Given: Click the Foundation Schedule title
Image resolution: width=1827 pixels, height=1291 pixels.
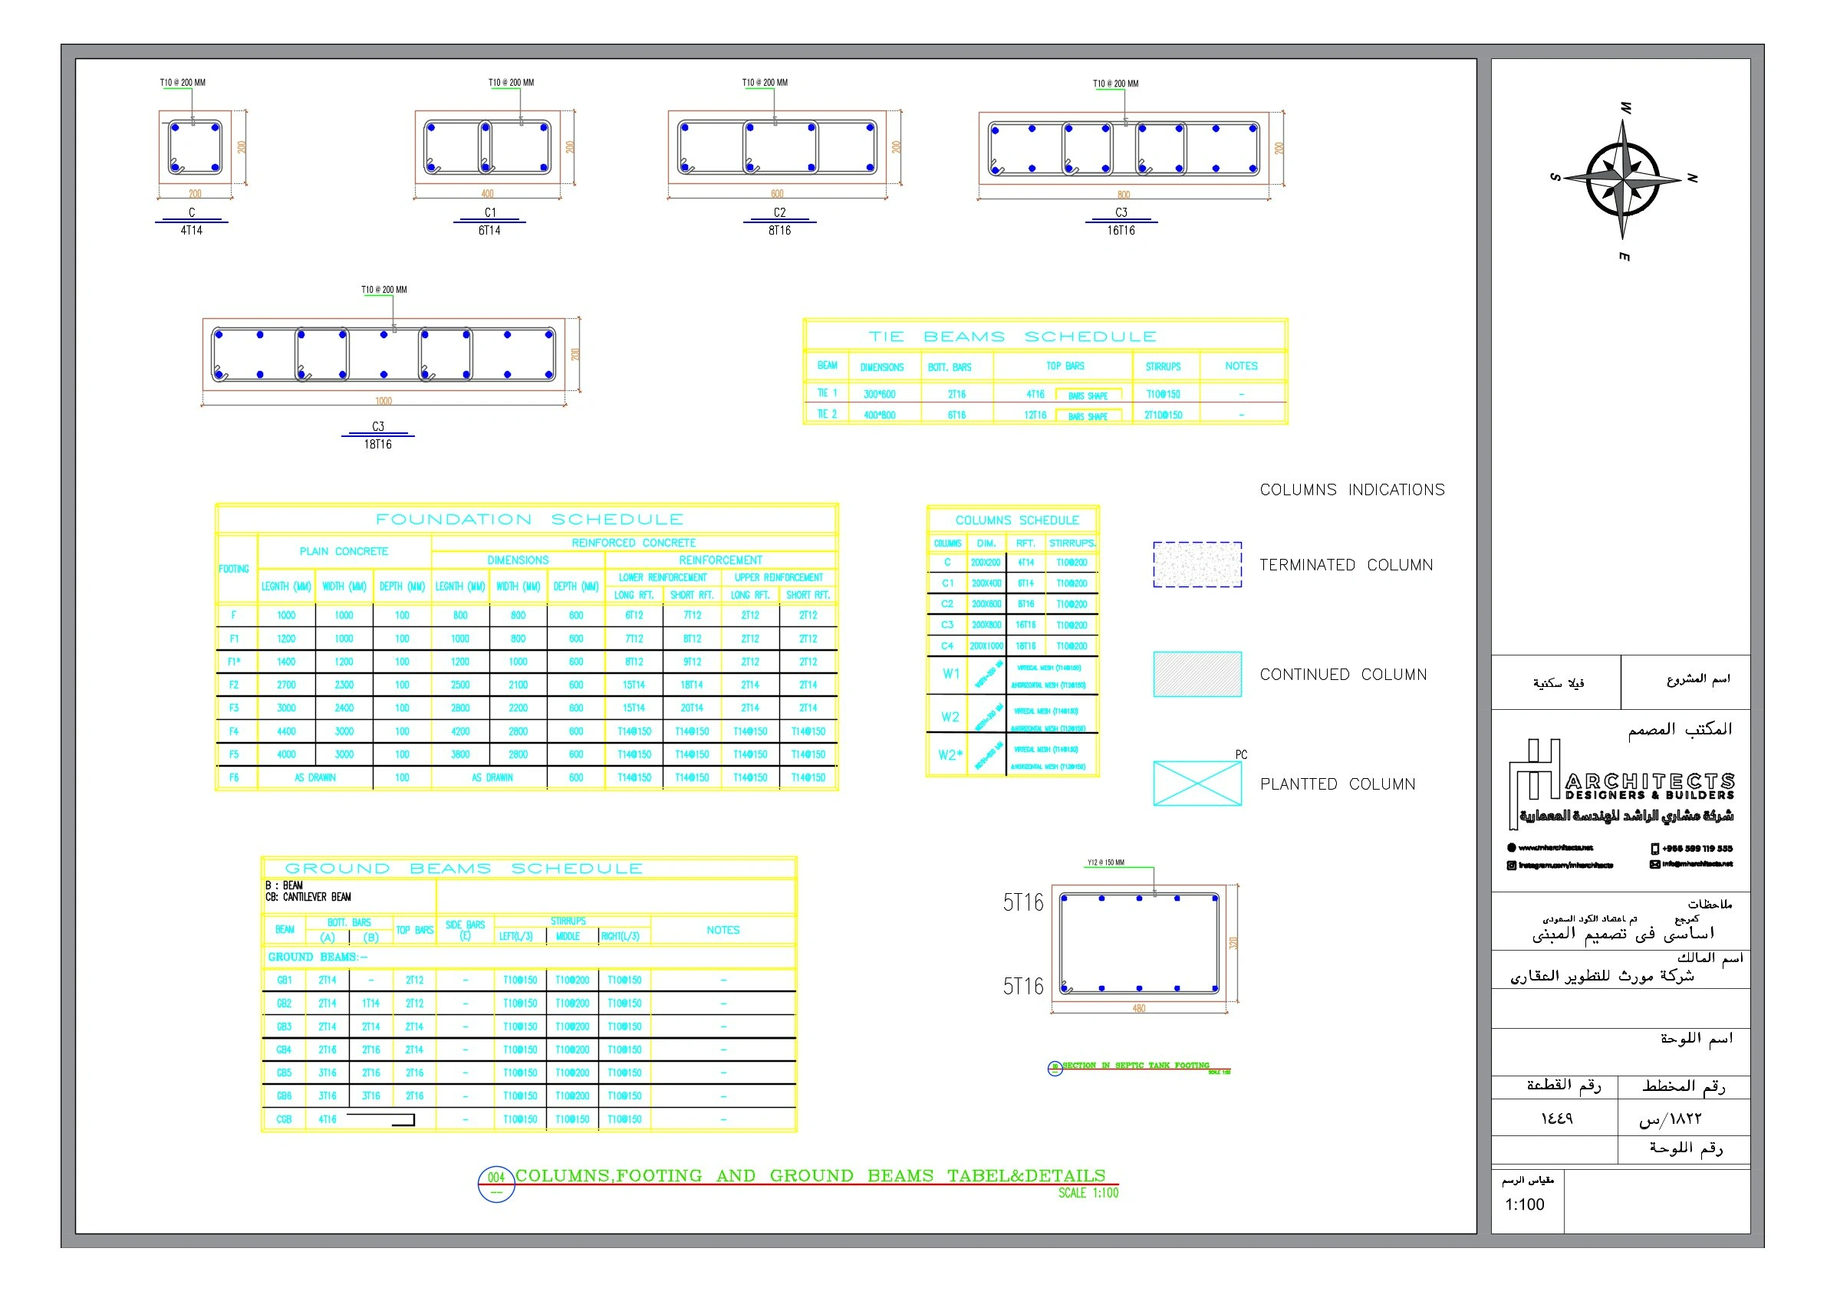Looking at the screenshot, I should [x=528, y=520].
